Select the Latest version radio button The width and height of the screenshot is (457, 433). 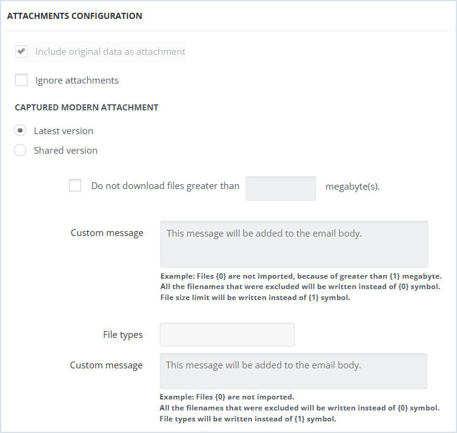20,131
